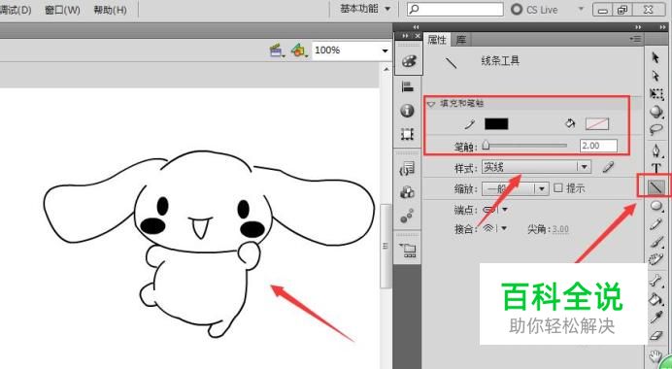Open the Align panel icon
This screenshot has height=369, width=672.
coord(407,86)
